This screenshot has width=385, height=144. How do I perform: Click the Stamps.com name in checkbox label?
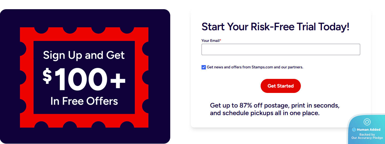pos(262,67)
